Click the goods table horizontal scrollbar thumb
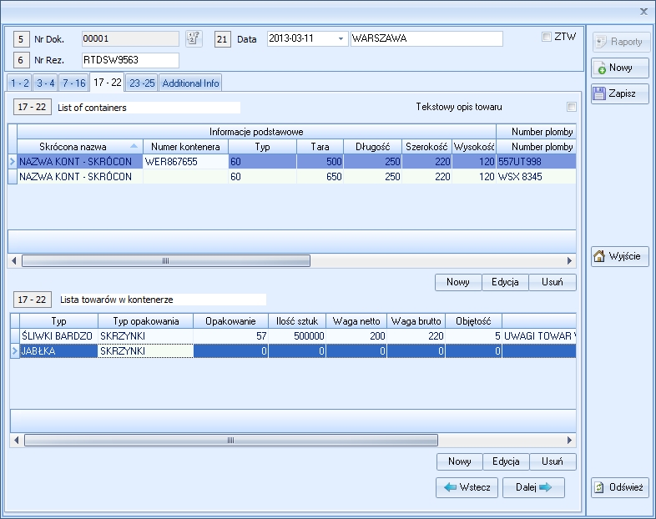 231,441
